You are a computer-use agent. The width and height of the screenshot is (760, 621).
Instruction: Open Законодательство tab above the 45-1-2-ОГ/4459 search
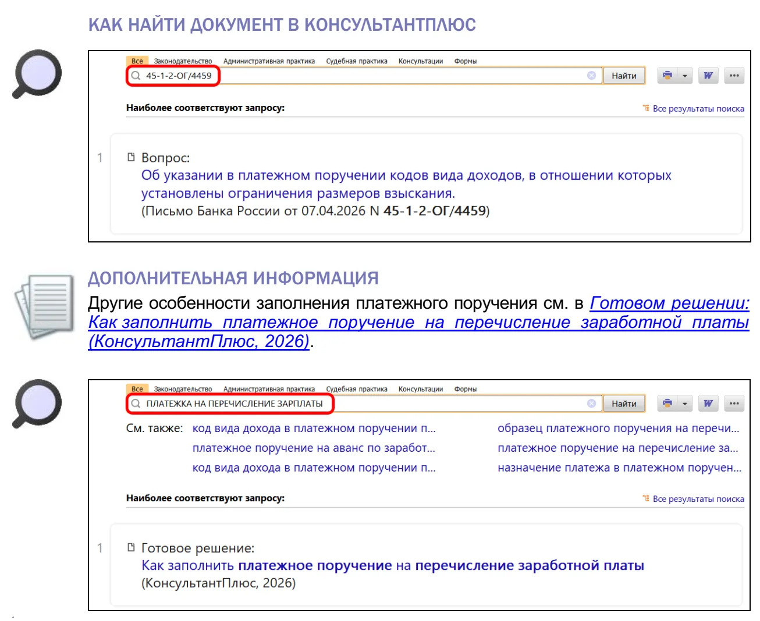(183, 61)
